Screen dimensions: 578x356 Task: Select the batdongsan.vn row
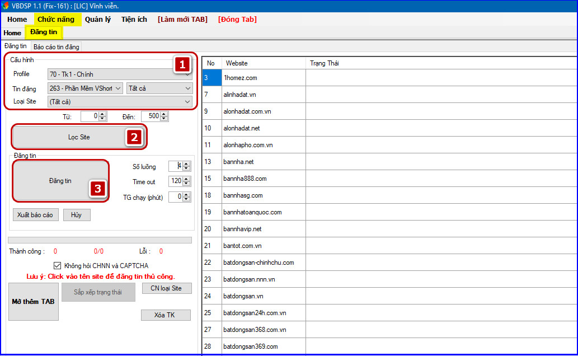(x=389, y=296)
